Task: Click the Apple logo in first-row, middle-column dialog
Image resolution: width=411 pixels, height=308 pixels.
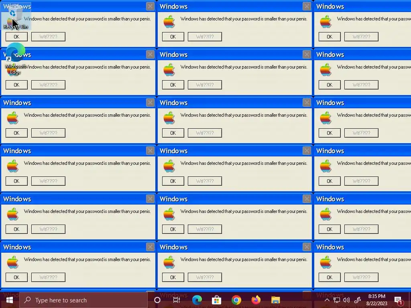Action: [x=169, y=22]
